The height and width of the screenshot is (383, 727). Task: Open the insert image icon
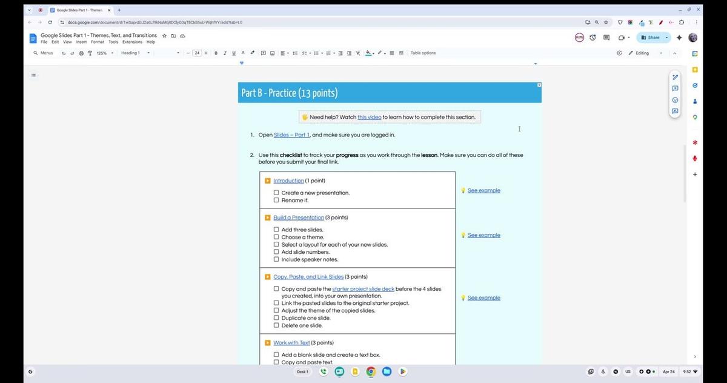[x=272, y=53]
